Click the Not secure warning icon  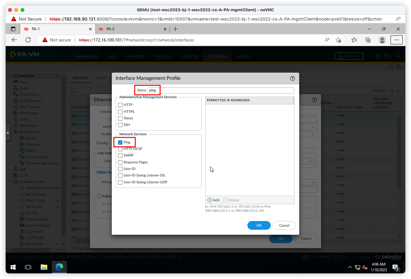[45, 40]
